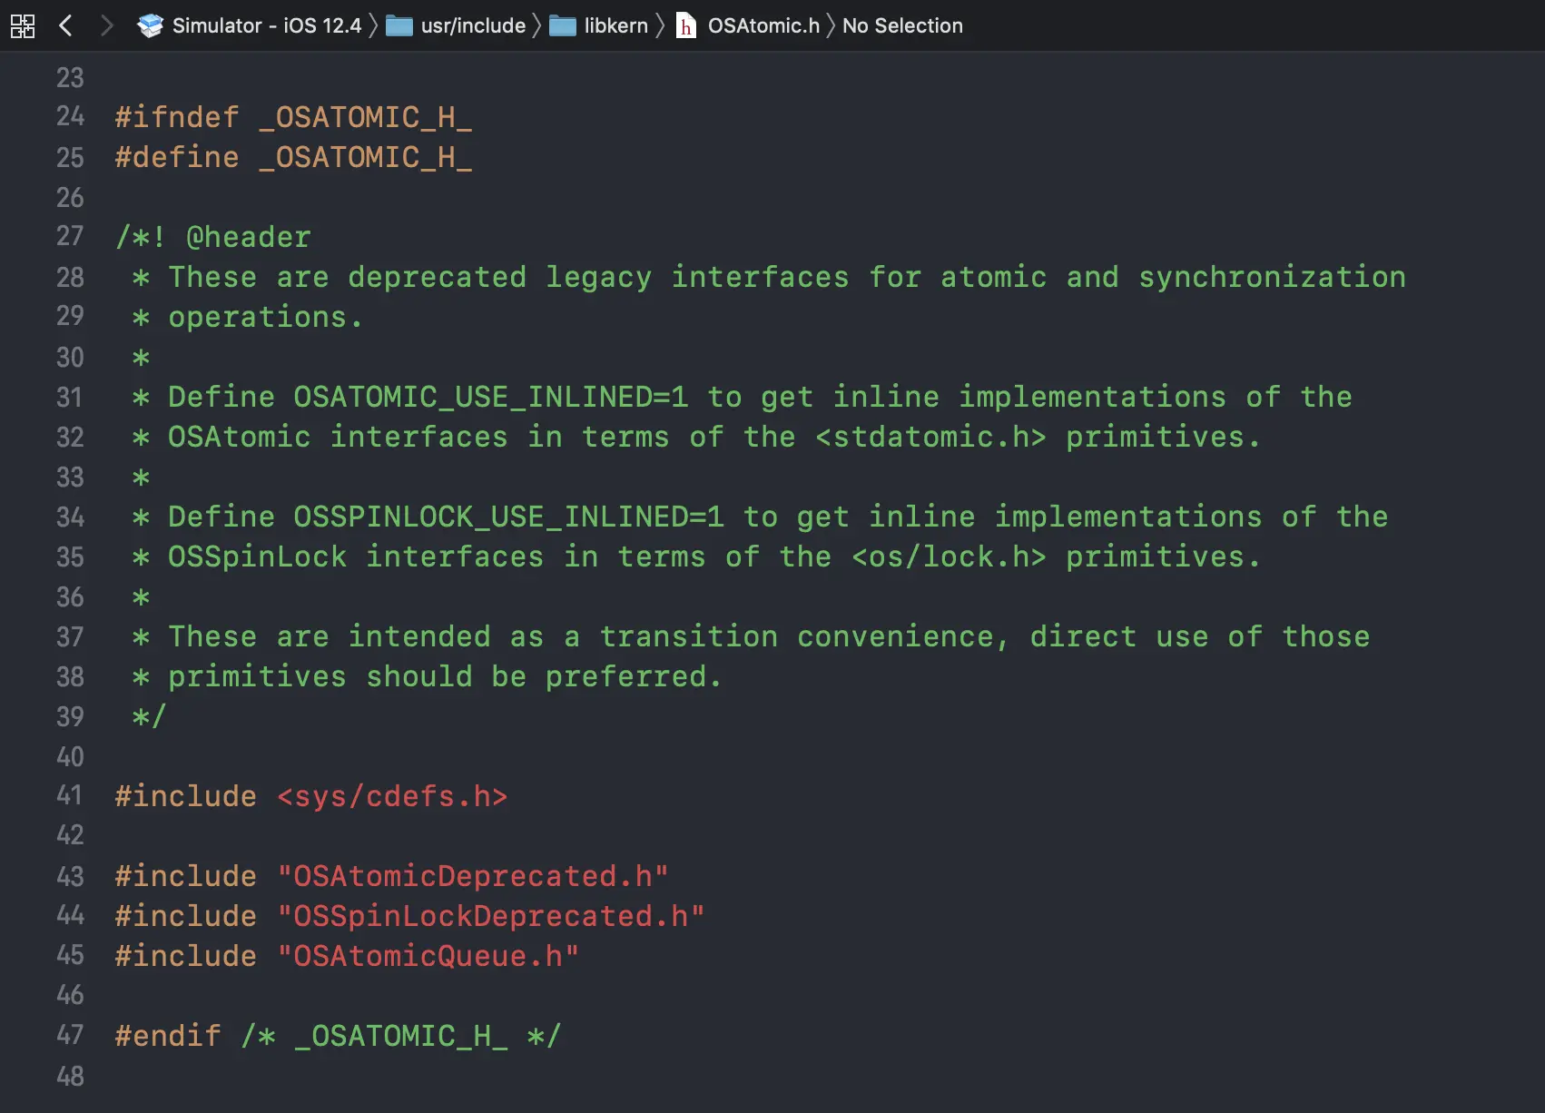This screenshot has width=1545, height=1113.
Task: Click the Simulator SDK icon in the jump bar
Action: point(150,25)
